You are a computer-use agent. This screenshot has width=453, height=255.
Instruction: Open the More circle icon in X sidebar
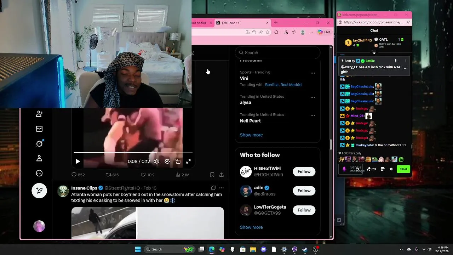[x=39, y=173]
